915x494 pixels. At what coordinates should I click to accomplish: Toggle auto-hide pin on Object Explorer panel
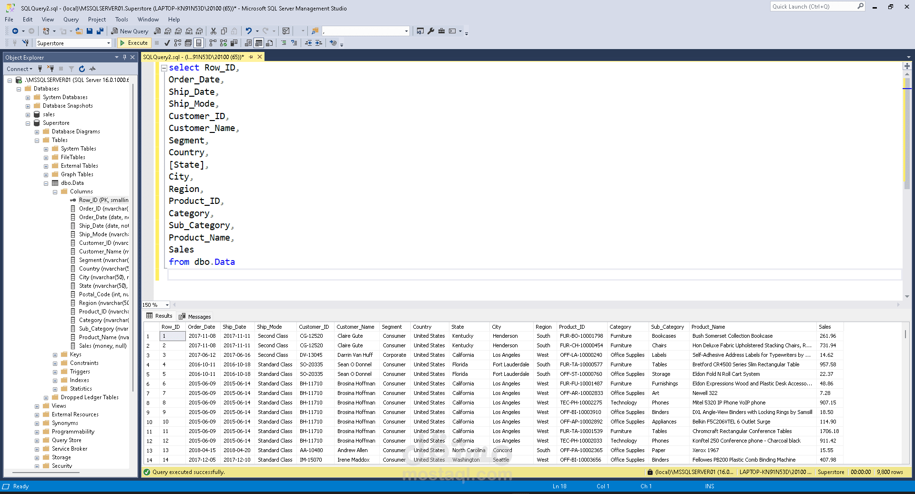(124, 57)
